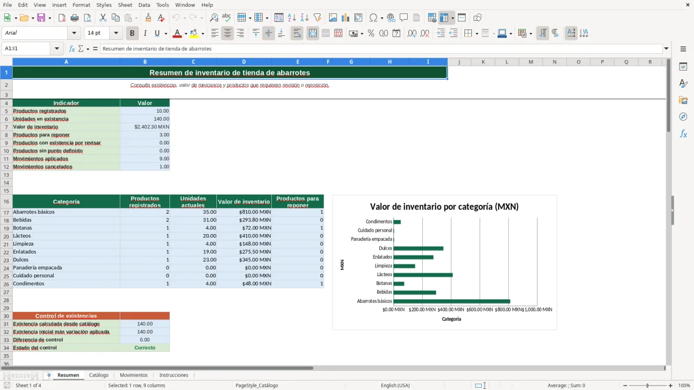Open the sidebar Properties panel icon
Image resolution: width=694 pixels, height=390 pixels.
tap(683, 67)
